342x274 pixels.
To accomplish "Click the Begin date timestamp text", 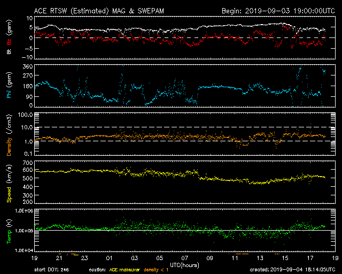I will [278, 11].
